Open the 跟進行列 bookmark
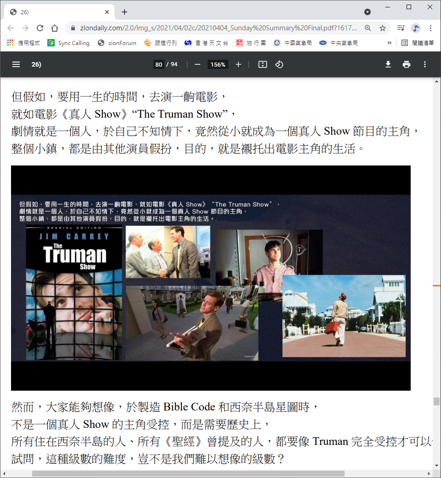Image resolution: width=441 pixels, height=478 pixels. [x=161, y=43]
